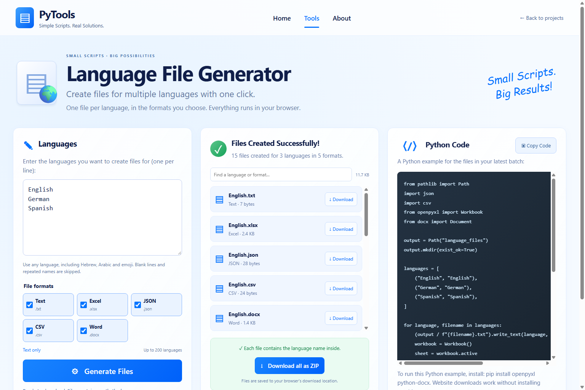Click the Text only link
Viewport: 585px width, 390px height.
pyautogui.click(x=32, y=350)
